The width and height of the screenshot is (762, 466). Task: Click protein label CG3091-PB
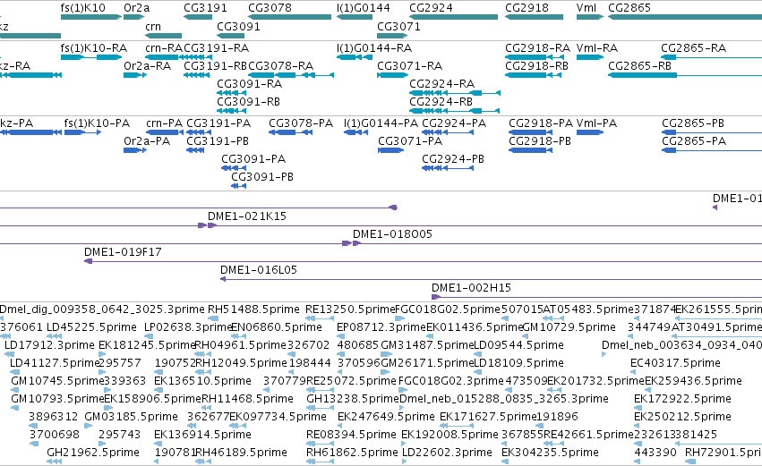(x=262, y=177)
